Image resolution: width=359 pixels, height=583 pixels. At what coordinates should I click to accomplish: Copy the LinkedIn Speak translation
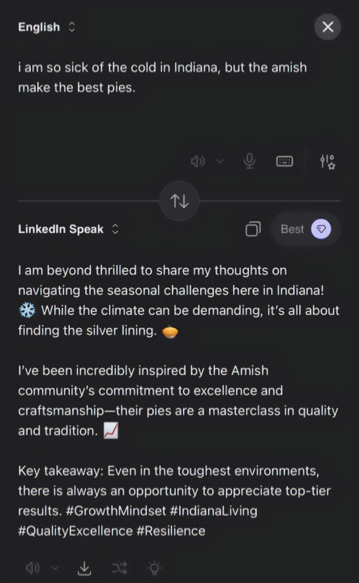(x=253, y=229)
